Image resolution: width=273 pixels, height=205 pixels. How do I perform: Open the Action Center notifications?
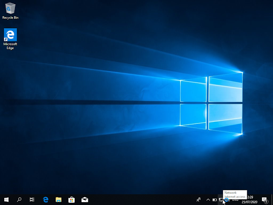click(264, 200)
